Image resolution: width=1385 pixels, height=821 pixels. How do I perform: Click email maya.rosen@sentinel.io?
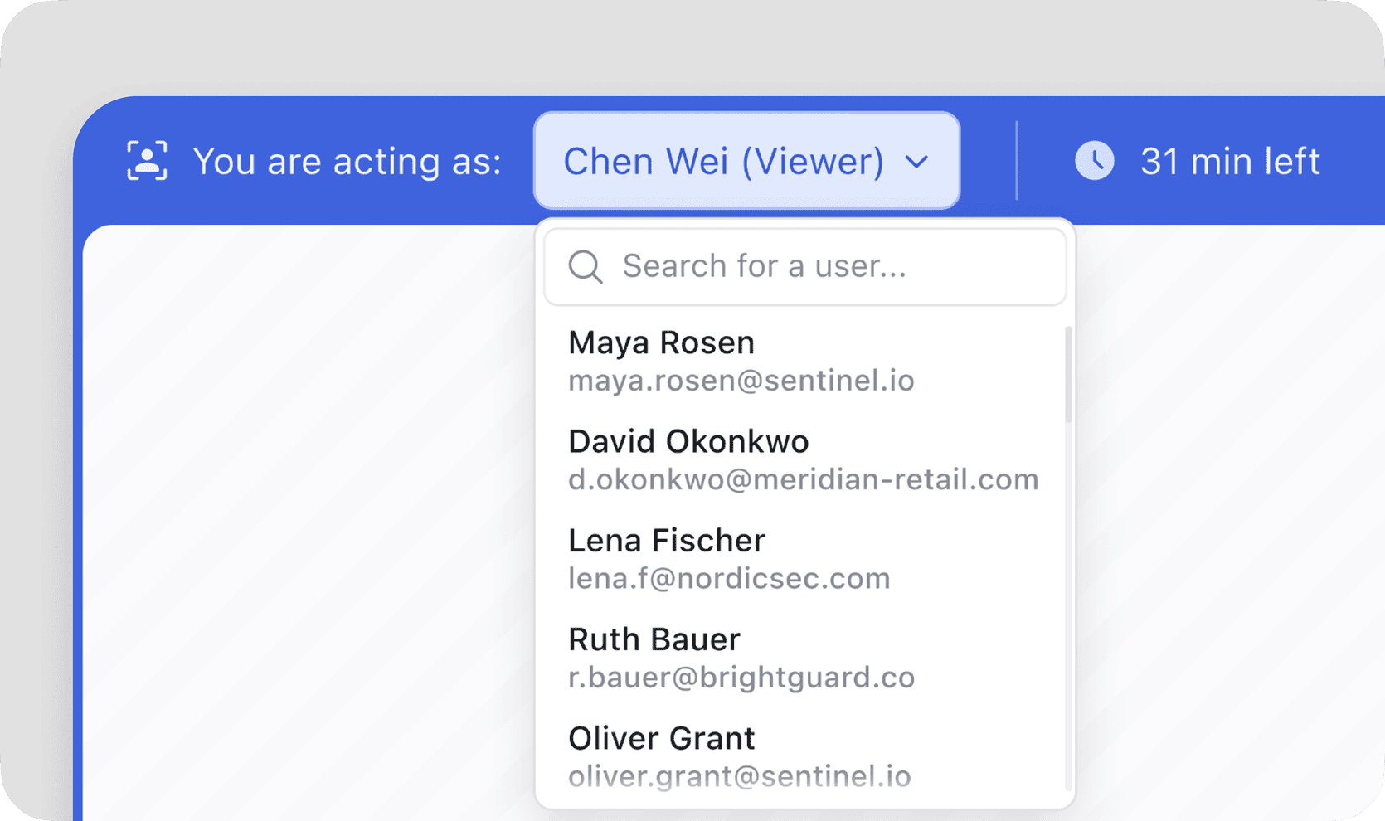click(x=741, y=381)
